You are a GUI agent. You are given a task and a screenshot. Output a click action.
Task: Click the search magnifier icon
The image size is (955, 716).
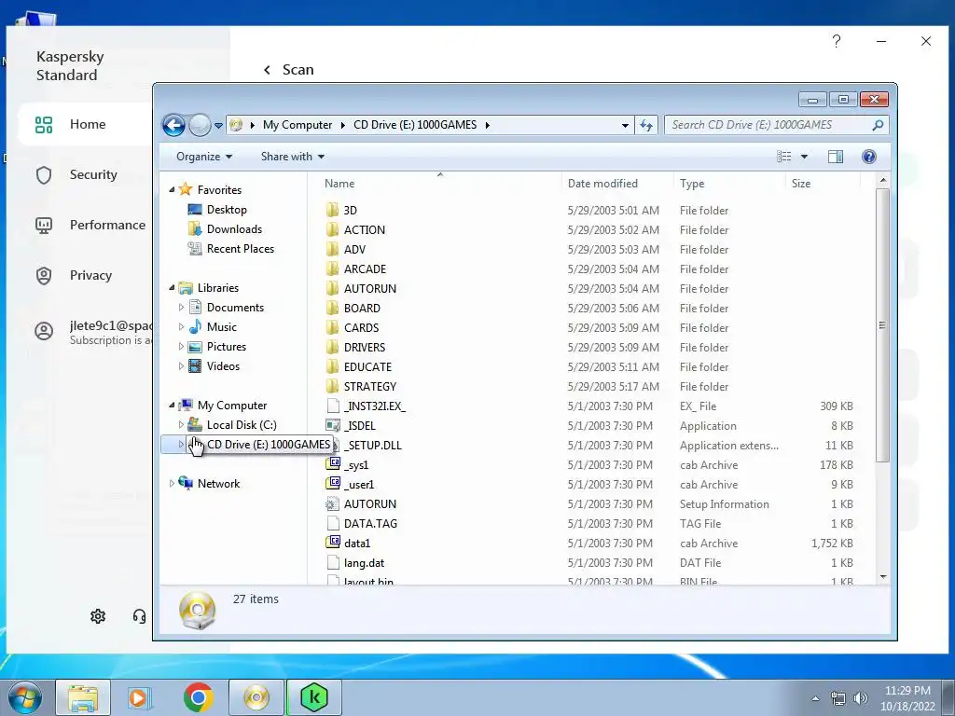click(x=878, y=125)
